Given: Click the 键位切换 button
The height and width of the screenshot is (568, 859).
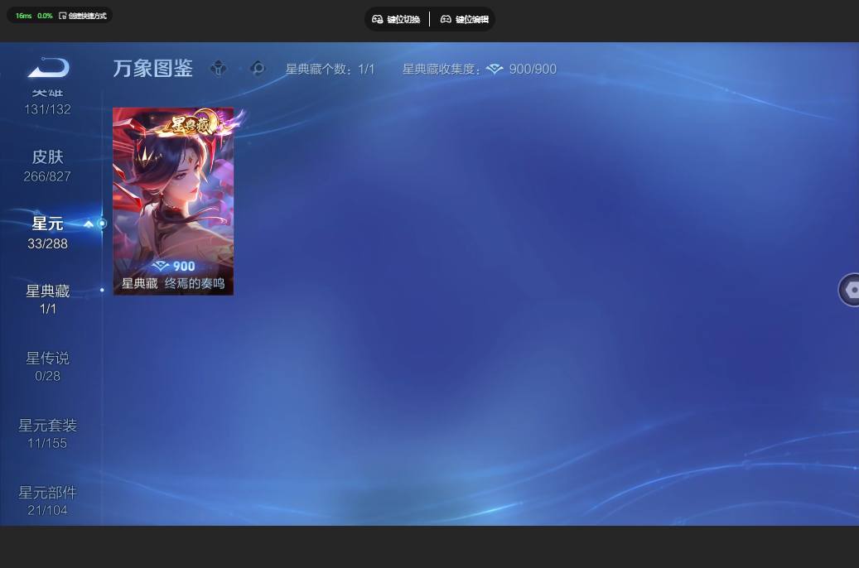Looking at the screenshot, I should [396, 19].
